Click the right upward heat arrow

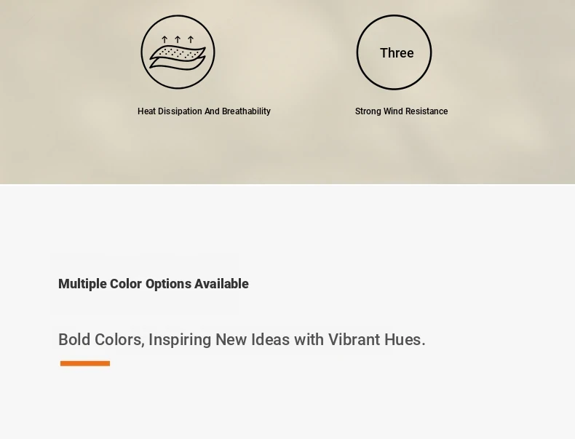(190, 39)
